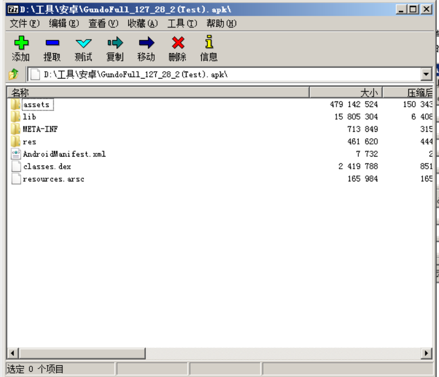Click status bar text 选定 0 个项目
The height and width of the screenshot is (377, 439).
[35, 369]
